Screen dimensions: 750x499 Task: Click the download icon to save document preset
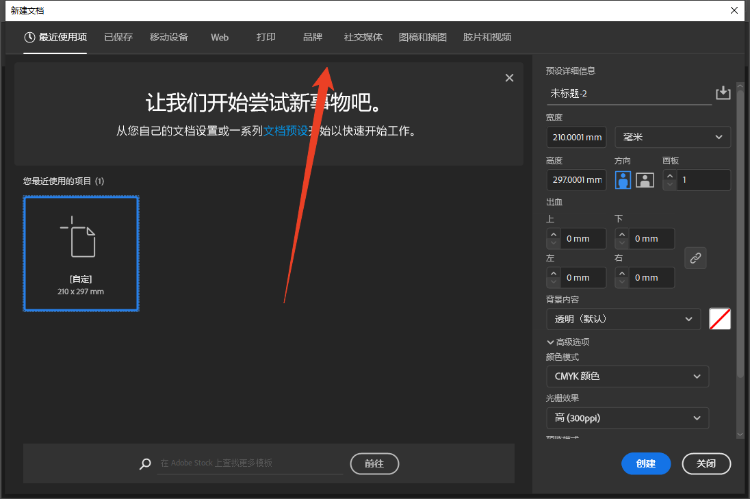[x=723, y=92]
